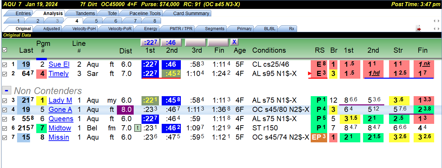Collapse the Non Contenders group

click(x=6, y=90)
